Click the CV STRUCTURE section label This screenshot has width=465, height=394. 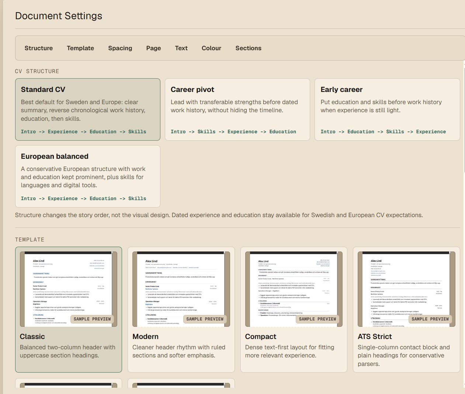click(x=37, y=71)
